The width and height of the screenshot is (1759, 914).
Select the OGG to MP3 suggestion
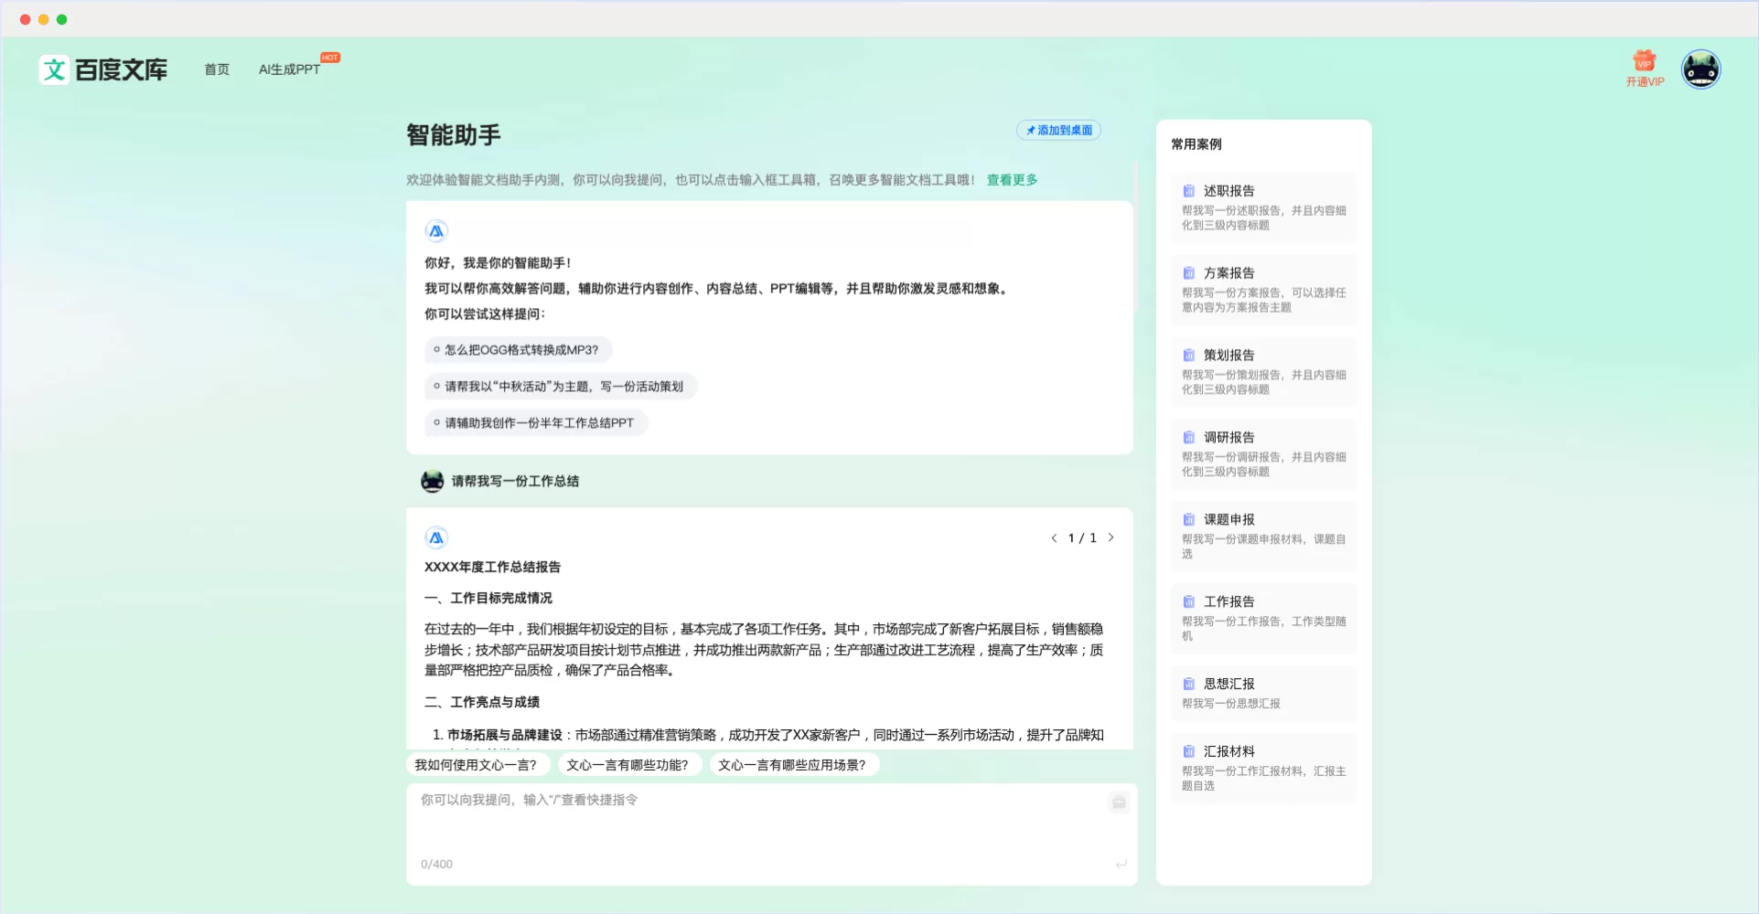pyautogui.click(x=519, y=350)
